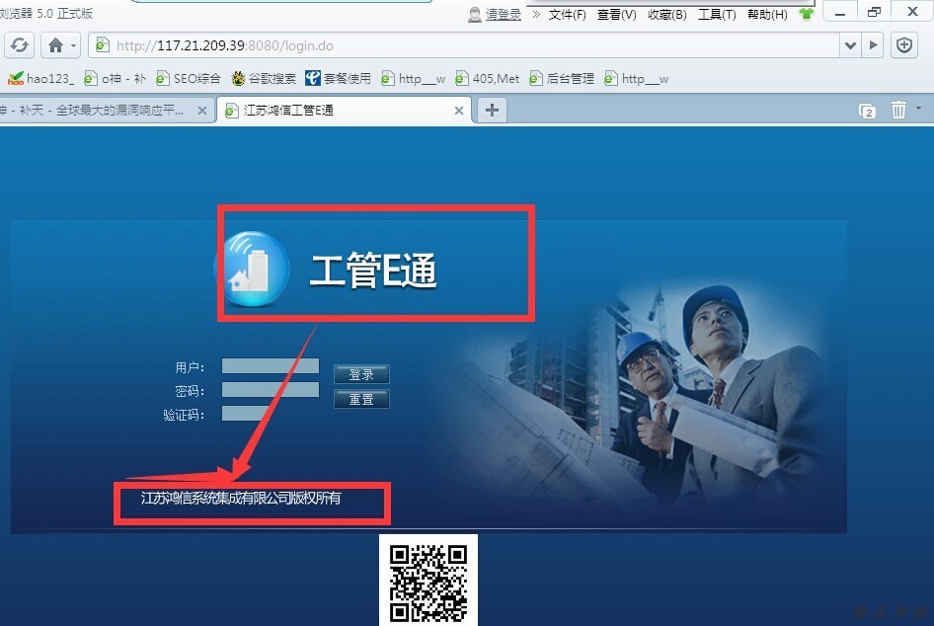
Task: Open the SEO综合 bookmark
Action: [189, 79]
